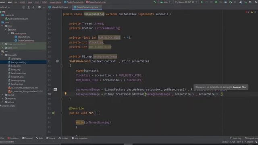Click the attach debugger icon next to the profiler
The image size is (258, 145).
coord(230,2)
